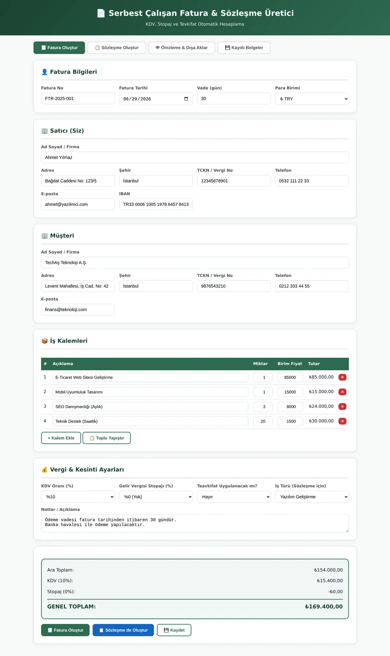Expand the KDV Oranı dropdown
This screenshot has height=656, width=390.
pos(78,497)
